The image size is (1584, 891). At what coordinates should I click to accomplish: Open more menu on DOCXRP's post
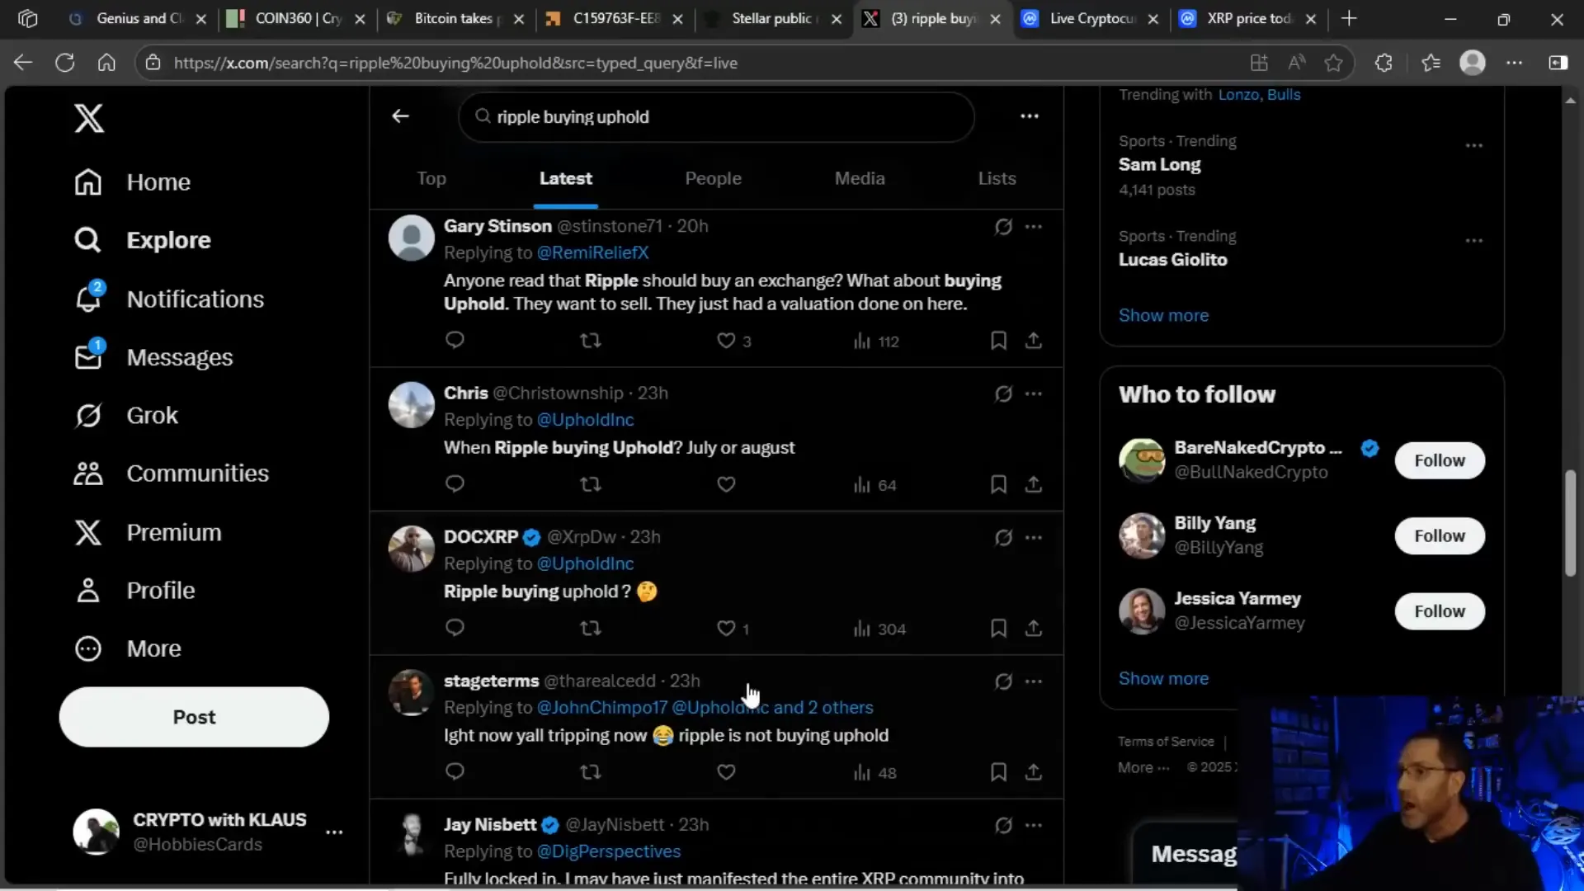(x=1034, y=537)
